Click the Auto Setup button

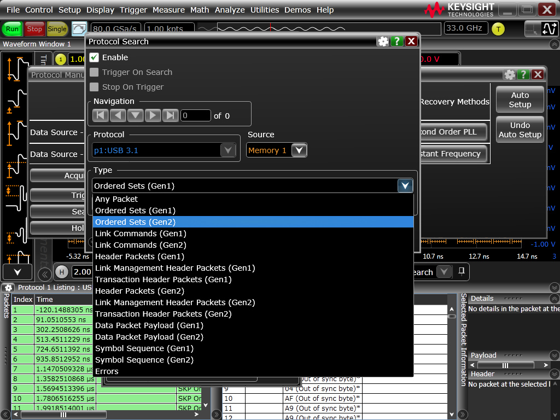(520, 100)
